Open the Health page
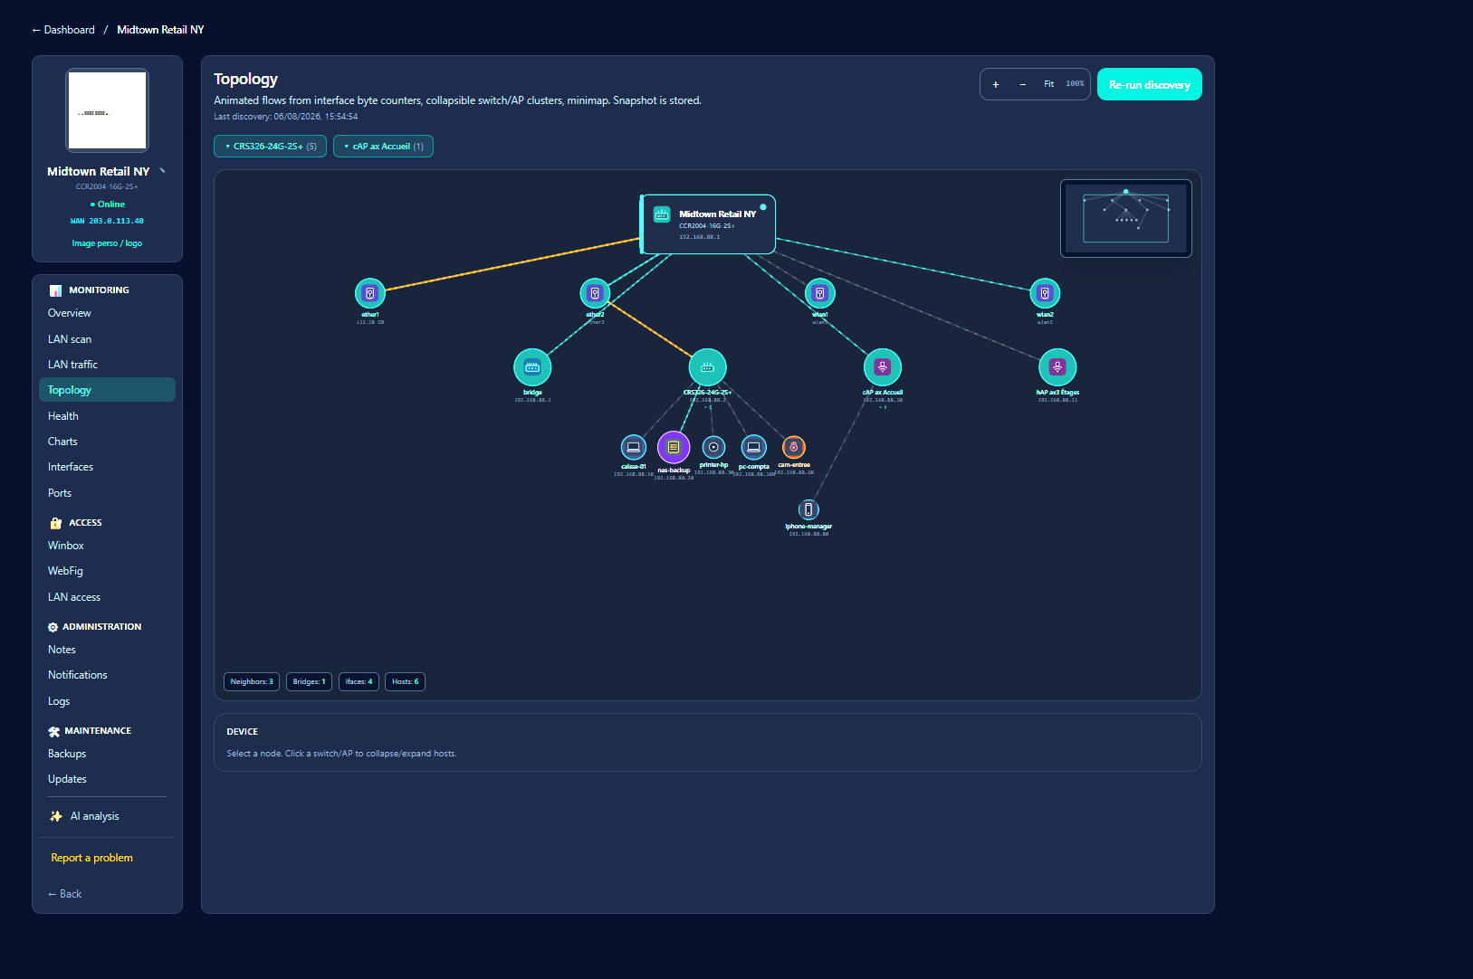 click(107, 416)
